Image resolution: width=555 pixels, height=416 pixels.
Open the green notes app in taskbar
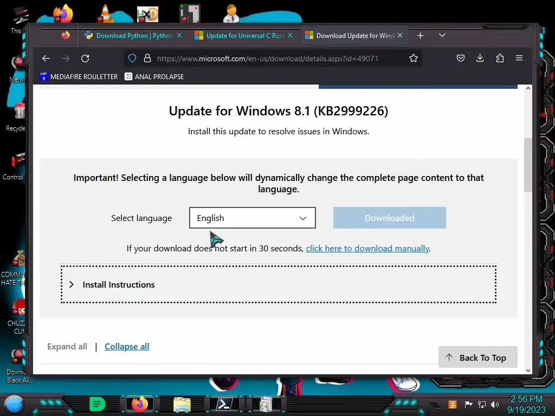[98, 404]
